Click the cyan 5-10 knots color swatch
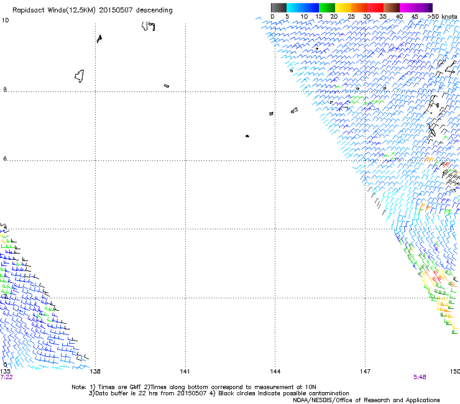The image size is (460, 404). [x=295, y=7]
